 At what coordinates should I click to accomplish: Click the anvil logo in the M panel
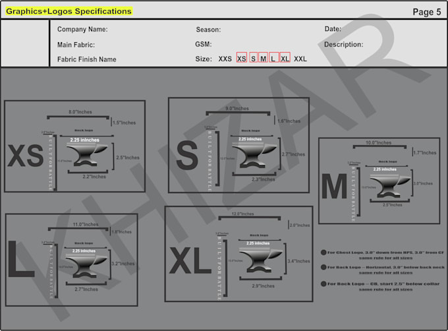[390, 185]
